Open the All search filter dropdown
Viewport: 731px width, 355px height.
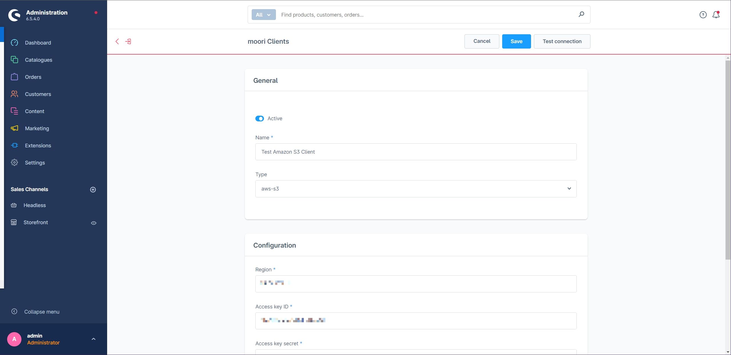click(x=263, y=15)
